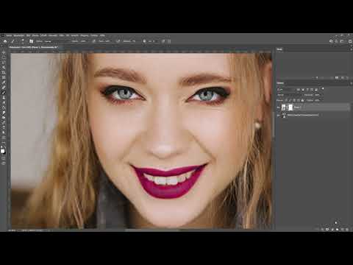
Task: Select the Spot Healing Brush tool
Action: tap(4, 88)
